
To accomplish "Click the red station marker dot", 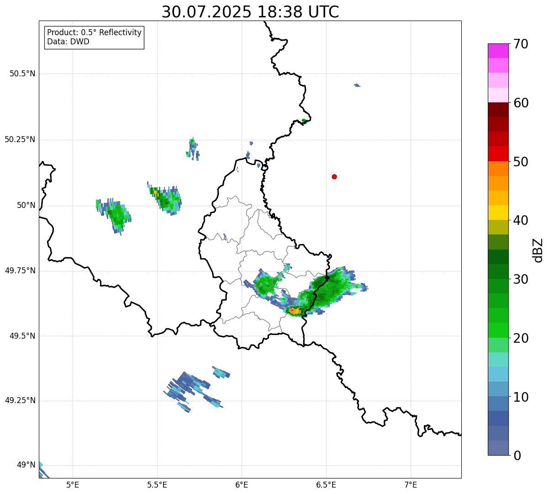I will click(x=334, y=176).
